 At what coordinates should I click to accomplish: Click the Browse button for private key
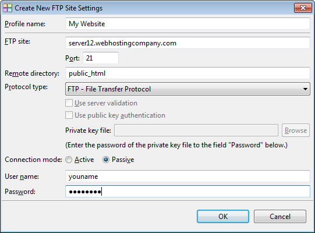click(296, 130)
